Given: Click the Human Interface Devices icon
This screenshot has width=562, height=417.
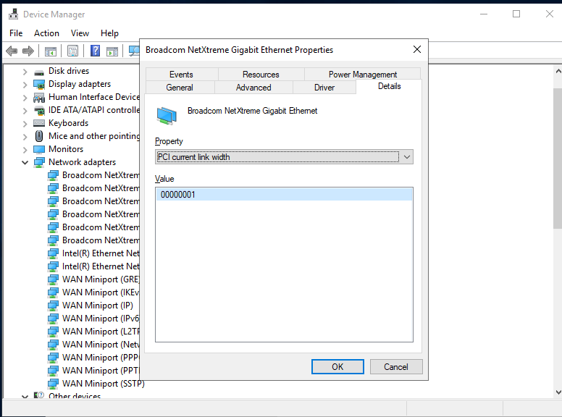Looking at the screenshot, I should 39,98.
